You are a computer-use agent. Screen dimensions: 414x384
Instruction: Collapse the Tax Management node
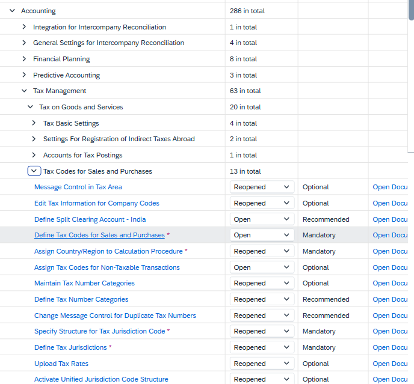24,91
